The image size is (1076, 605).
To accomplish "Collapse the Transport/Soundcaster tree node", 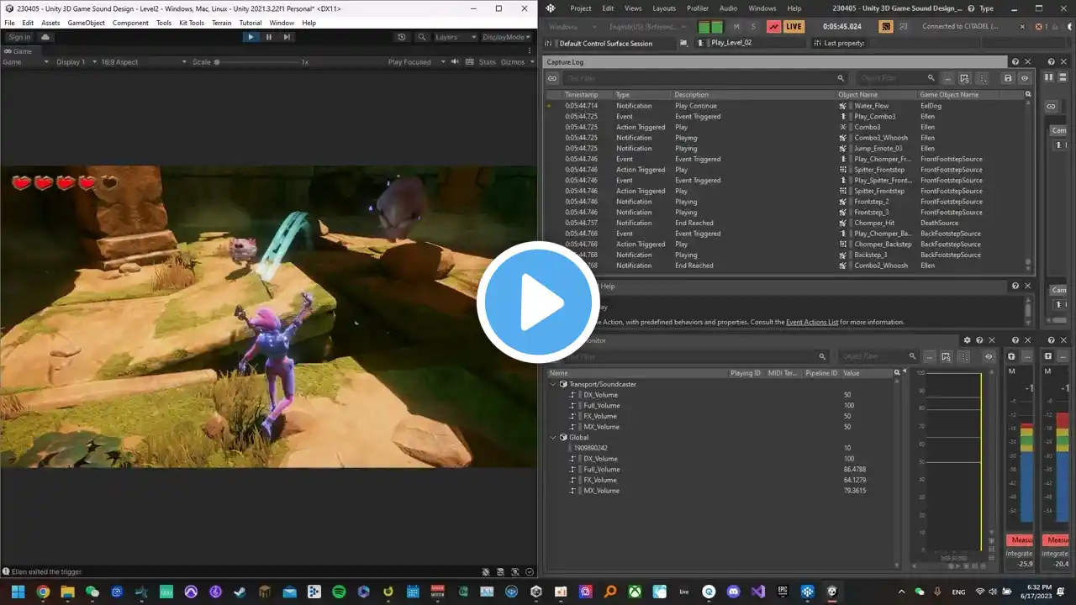I will (x=553, y=384).
